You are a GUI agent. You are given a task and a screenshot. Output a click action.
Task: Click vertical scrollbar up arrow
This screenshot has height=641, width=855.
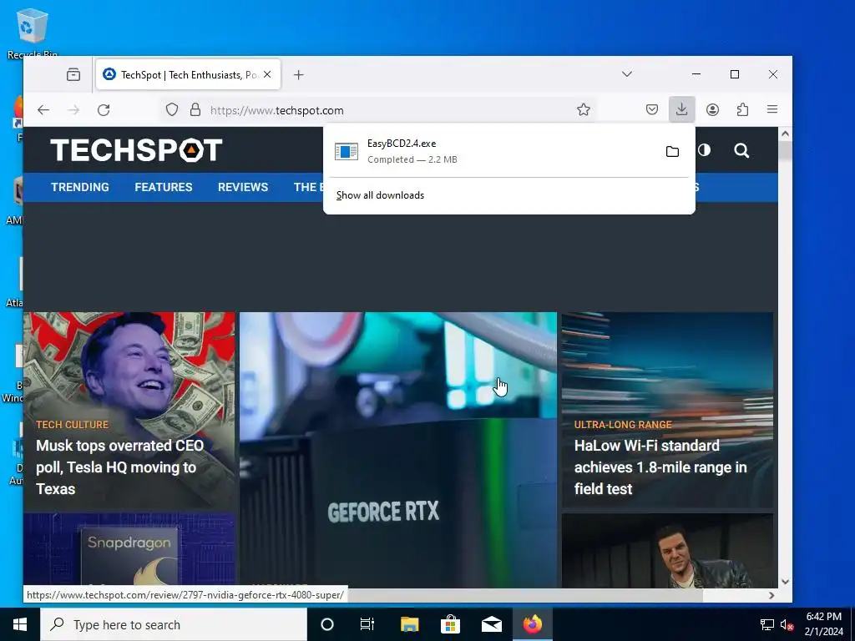click(785, 134)
